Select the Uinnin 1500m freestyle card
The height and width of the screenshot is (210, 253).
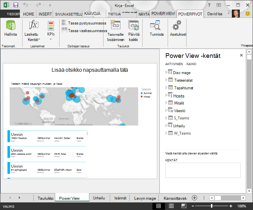click(47, 136)
